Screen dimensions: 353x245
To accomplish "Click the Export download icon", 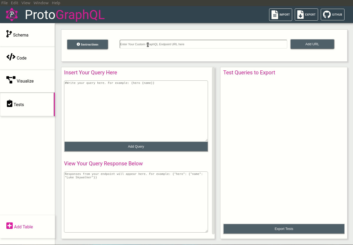I will pos(300,15).
